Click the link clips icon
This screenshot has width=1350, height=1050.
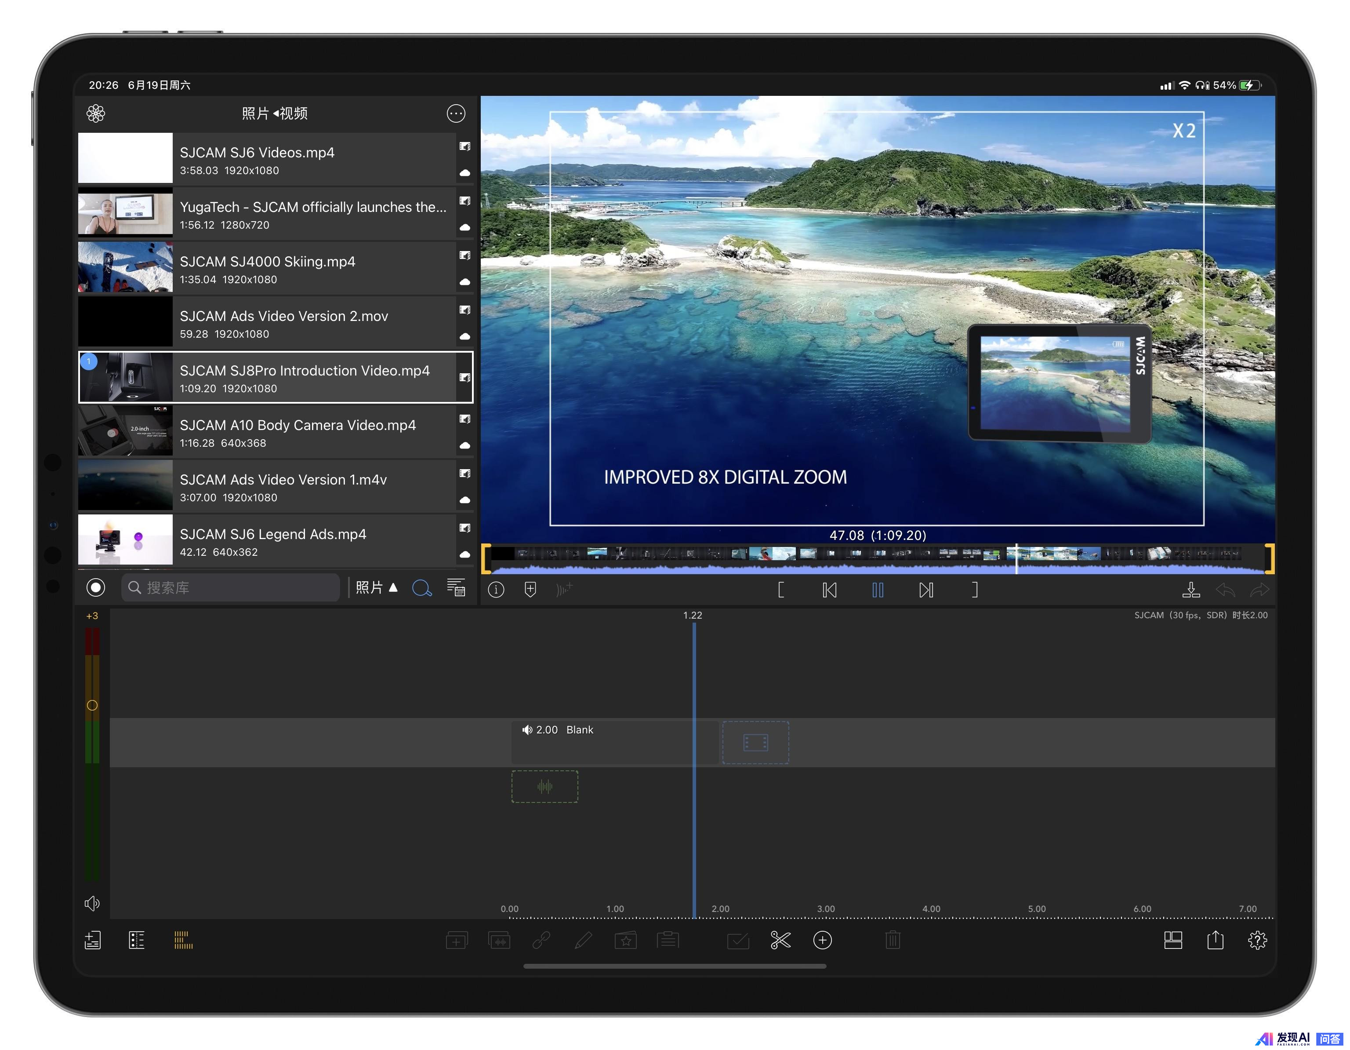click(541, 941)
